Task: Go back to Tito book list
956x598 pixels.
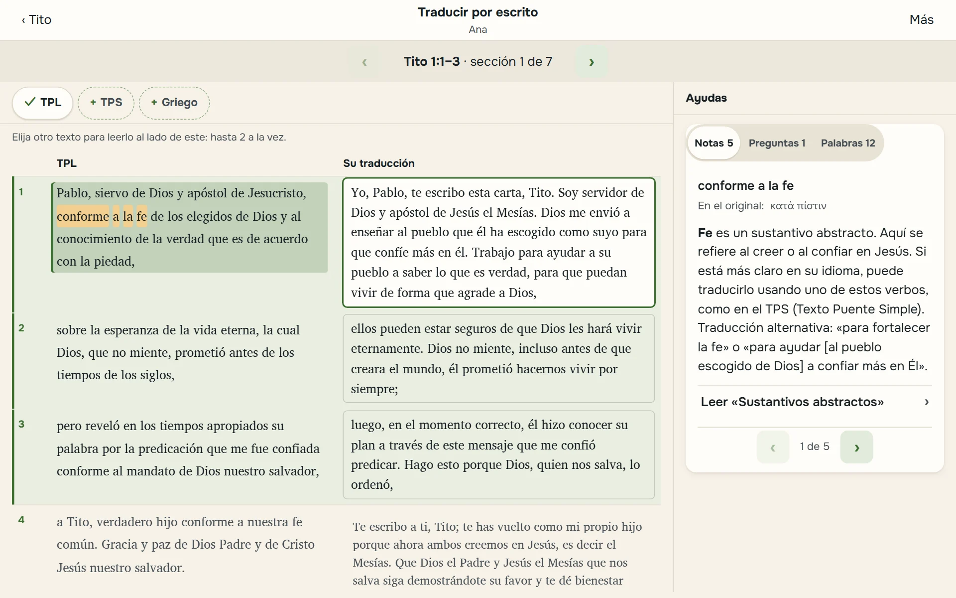Action: (36, 19)
